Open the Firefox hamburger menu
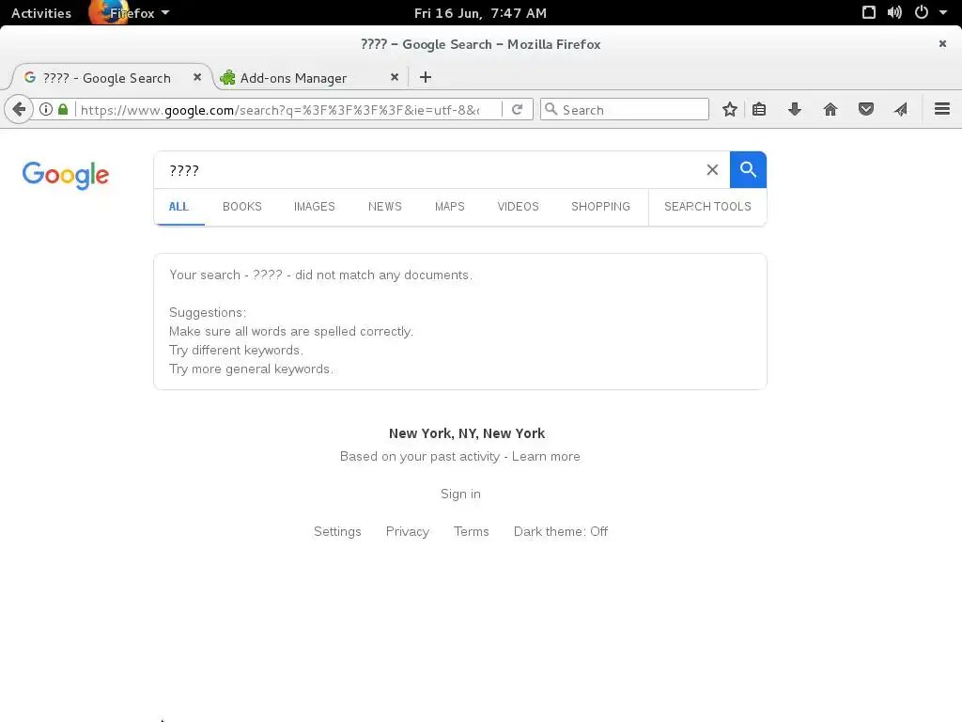 (x=942, y=109)
